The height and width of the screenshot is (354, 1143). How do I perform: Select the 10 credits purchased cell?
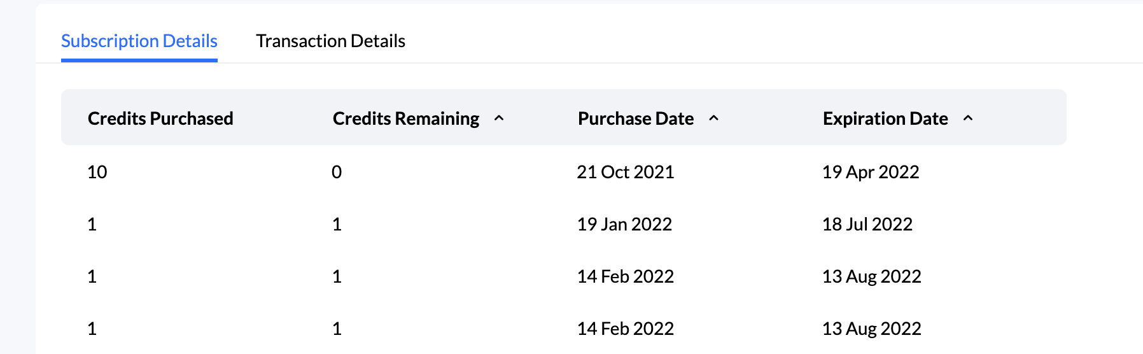pos(97,172)
